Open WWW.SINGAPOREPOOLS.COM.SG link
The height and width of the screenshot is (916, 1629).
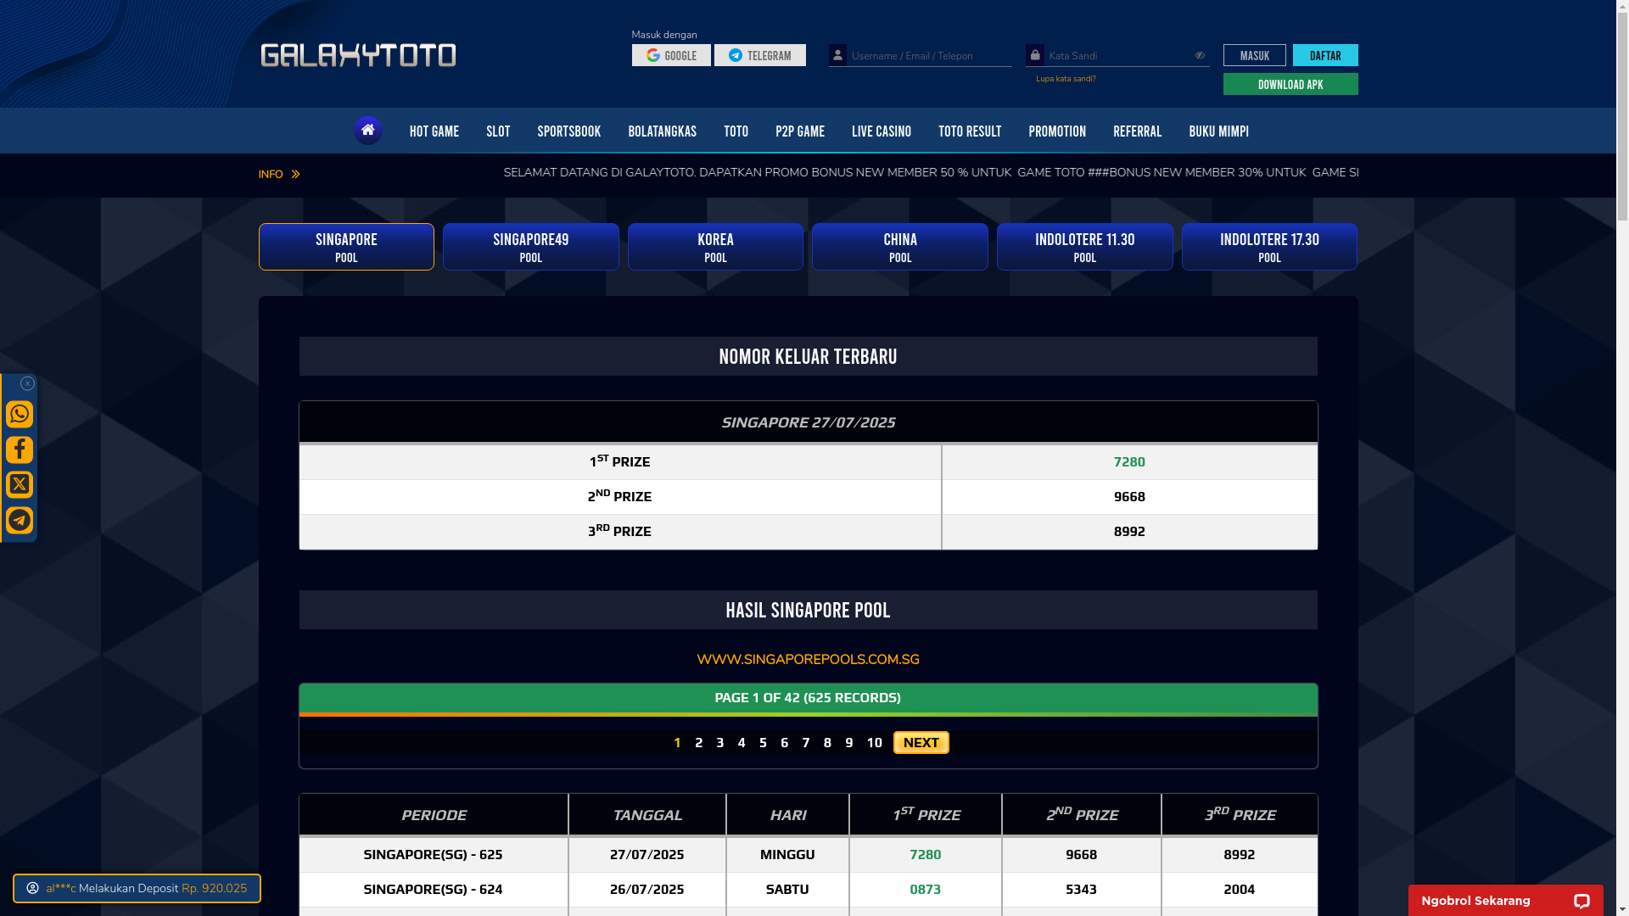808,659
